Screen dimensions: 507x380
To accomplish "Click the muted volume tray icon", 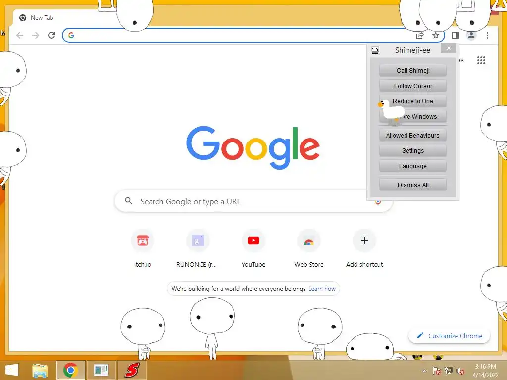I will tap(460, 371).
